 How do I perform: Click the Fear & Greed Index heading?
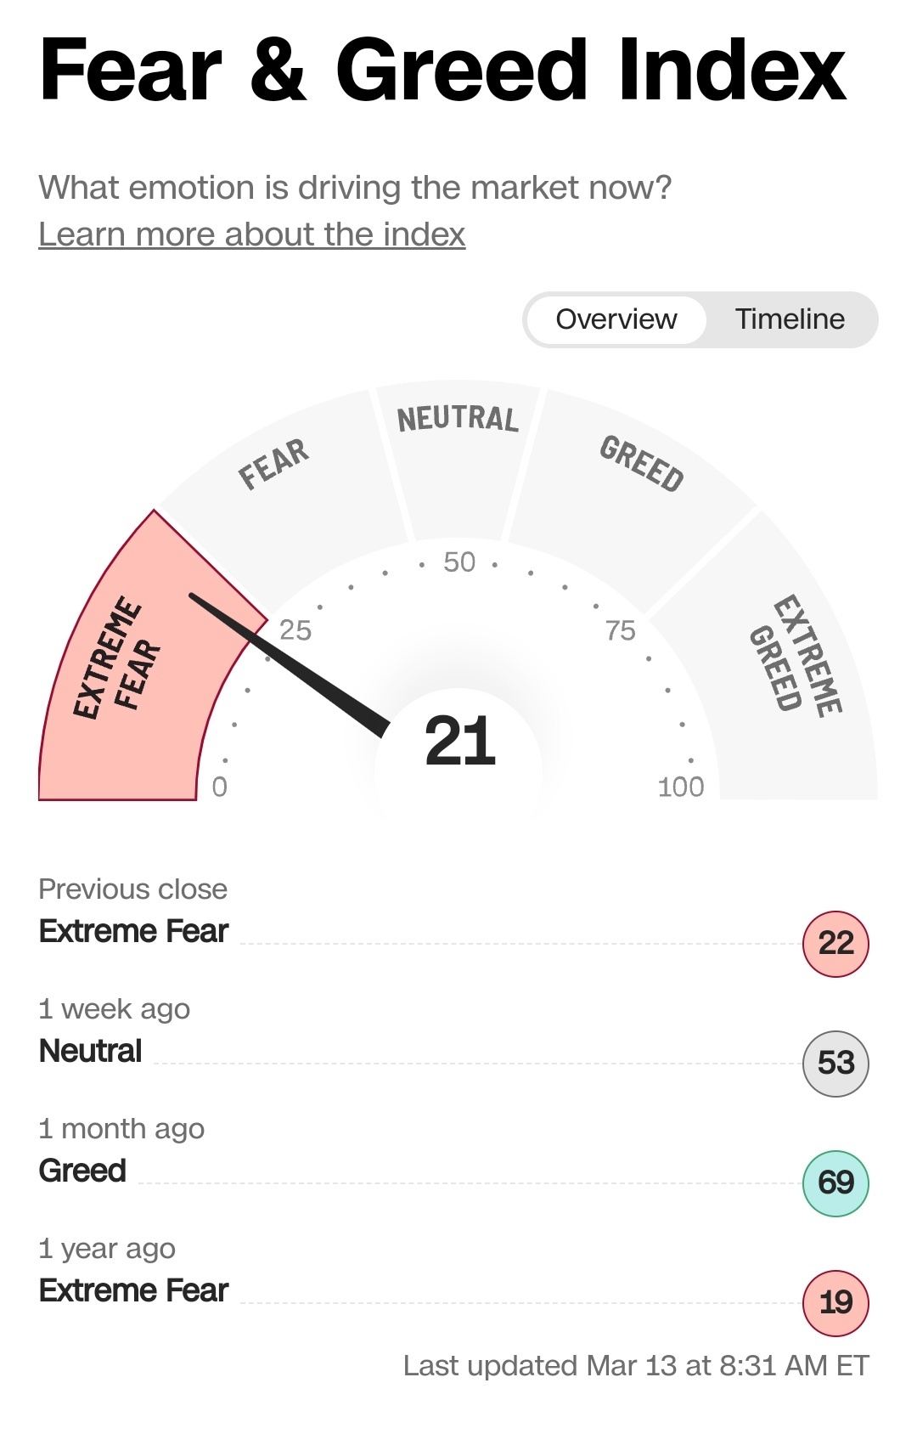tap(442, 71)
